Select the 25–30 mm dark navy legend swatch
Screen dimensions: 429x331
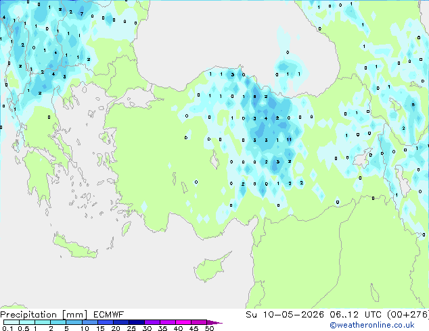pyautogui.click(x=137, y=322)
